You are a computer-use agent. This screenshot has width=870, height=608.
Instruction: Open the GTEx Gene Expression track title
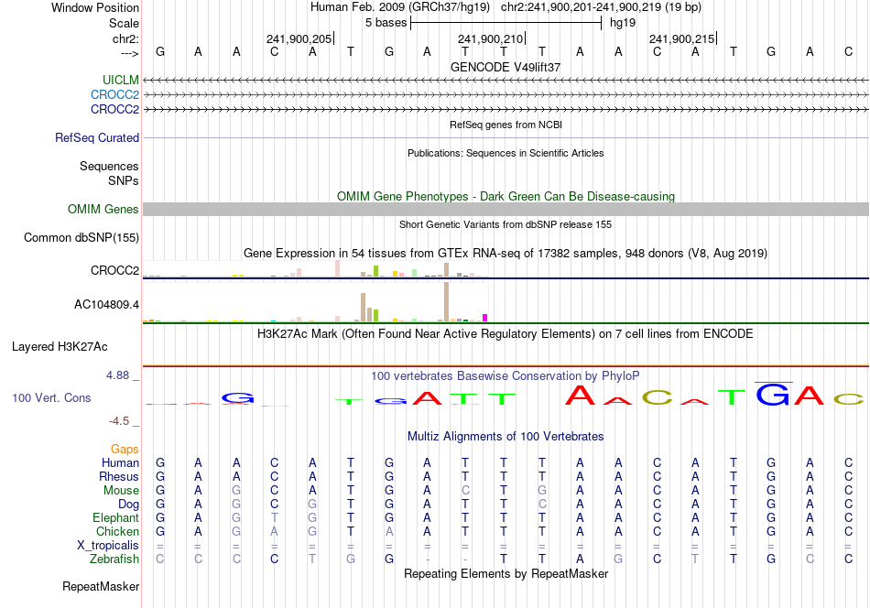(x=506, y=254)
